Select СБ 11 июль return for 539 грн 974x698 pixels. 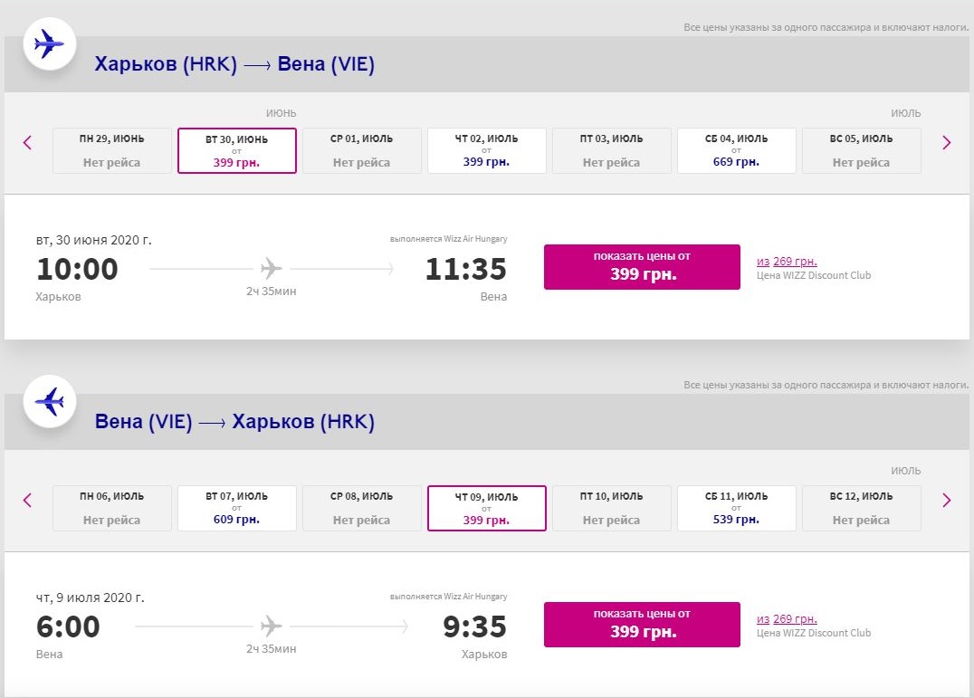pyautogui.click(x=736, y=508)
